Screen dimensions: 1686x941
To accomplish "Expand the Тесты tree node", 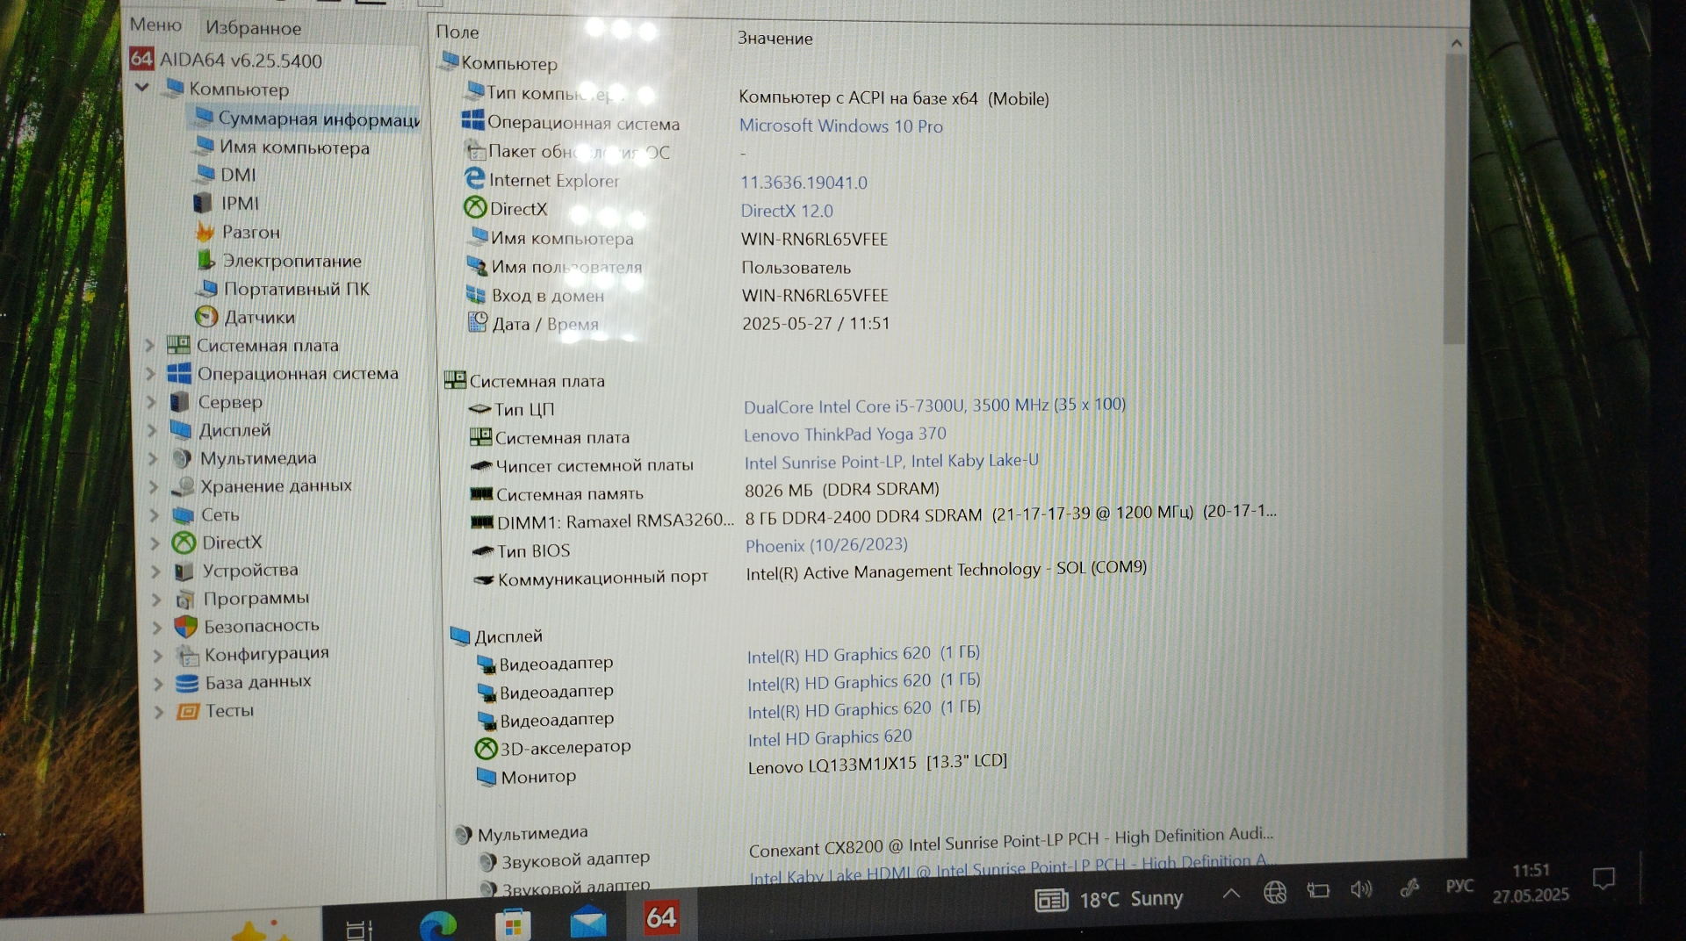I will pyautogui.click(x=159, y=712).
